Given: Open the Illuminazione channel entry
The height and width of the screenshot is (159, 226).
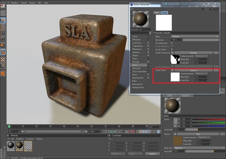Looking at the screenshot, I should (x=137, y=84).
